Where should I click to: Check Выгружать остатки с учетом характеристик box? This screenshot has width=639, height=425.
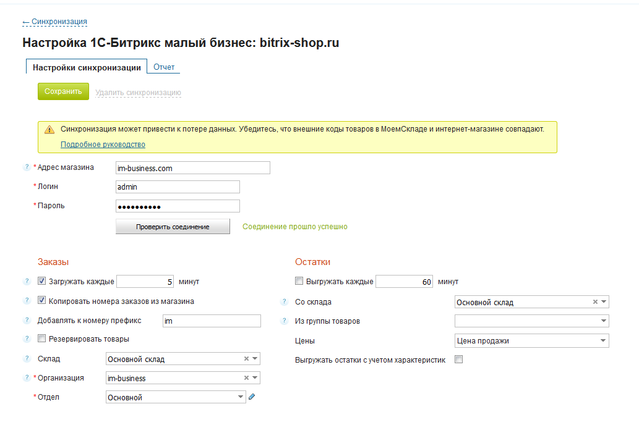[x=459, y=360]
